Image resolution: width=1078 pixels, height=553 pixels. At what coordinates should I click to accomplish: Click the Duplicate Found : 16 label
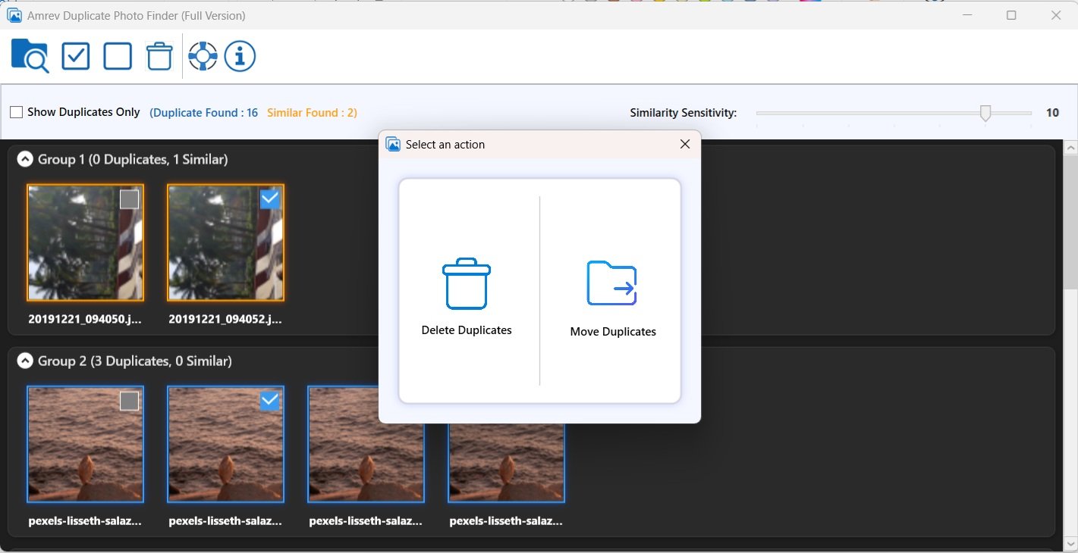pyautogui.click(x=203, y=111)
